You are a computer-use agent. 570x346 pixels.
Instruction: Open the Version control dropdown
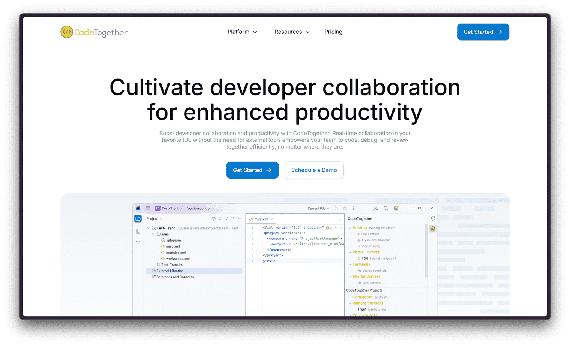(x=201, y=208)
